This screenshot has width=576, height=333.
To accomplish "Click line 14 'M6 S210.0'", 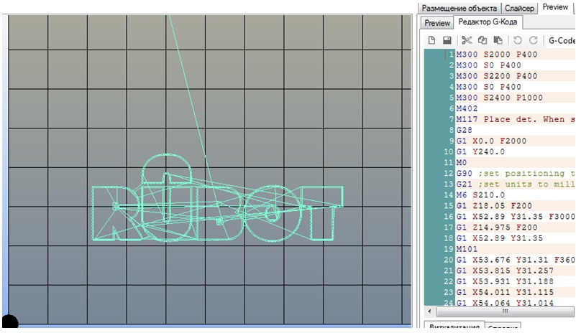I will click(x=480, y=195).
